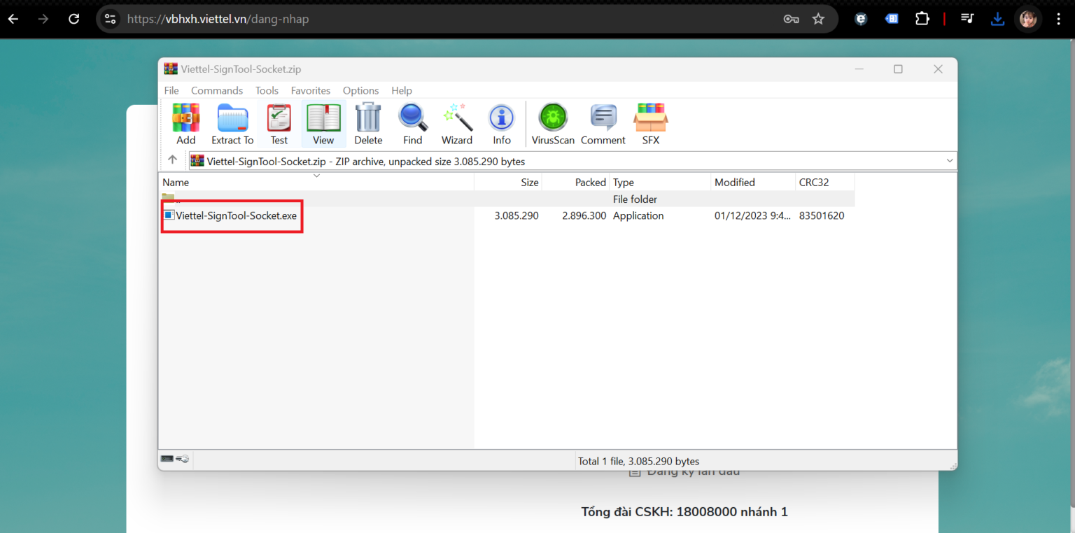The width and height of the screenshot is (1075, 533).
Task: Click the Extract To toolbar icon
Action: click(232, 124)
